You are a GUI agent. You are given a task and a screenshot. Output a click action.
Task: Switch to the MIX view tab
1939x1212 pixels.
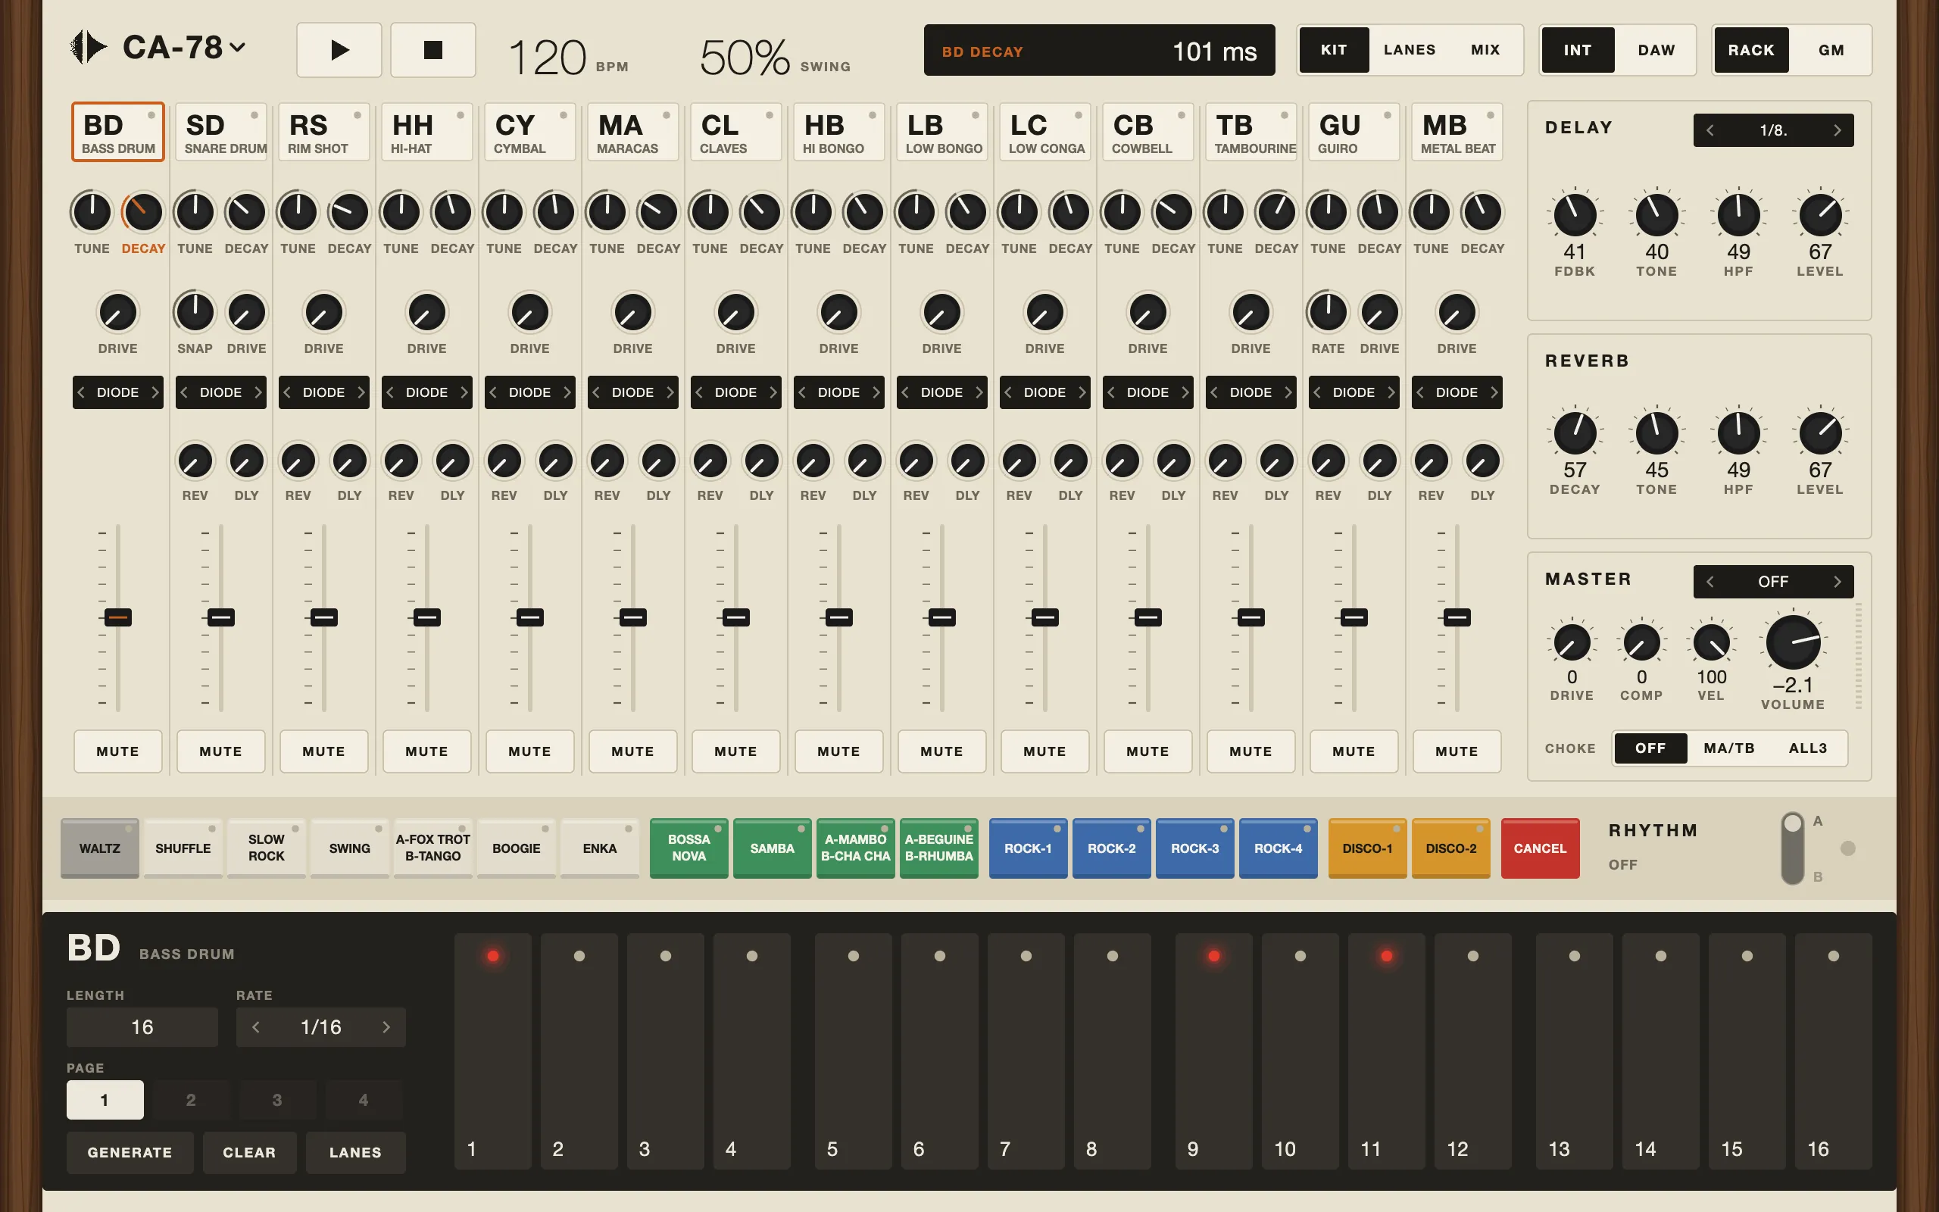[1485, 50]
